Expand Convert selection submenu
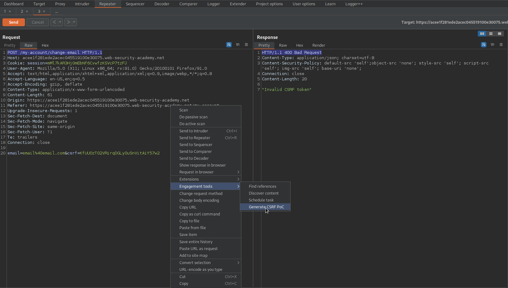 point(206,263)
